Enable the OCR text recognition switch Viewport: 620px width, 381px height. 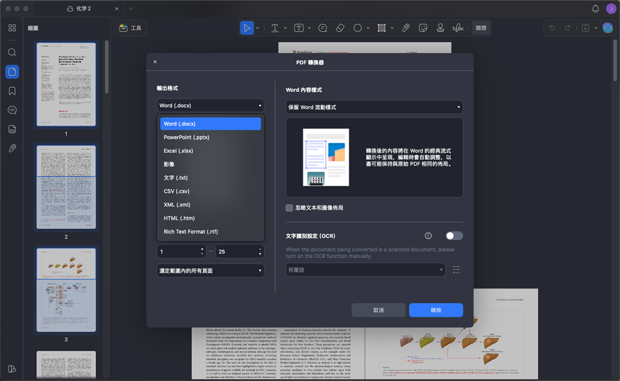click(454, 236)
